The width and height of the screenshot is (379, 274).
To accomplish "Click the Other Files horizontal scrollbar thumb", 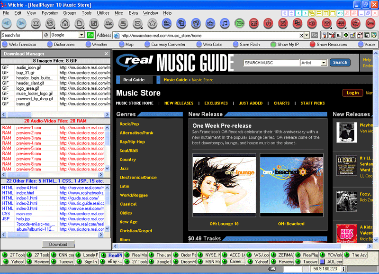I will point(18,235).
